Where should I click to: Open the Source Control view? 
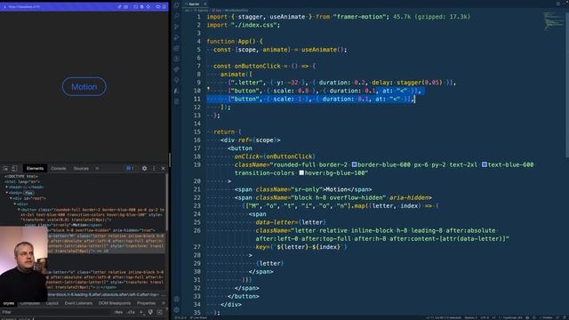pyautogui.click(x=177, y=27)
